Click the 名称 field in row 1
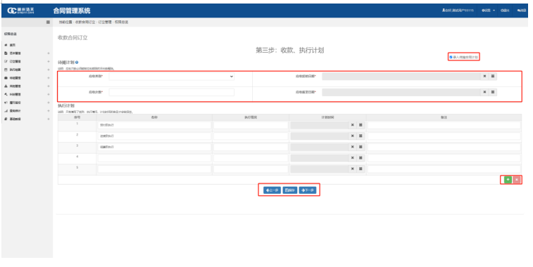This screenshot has height=267, width=533. 154,125
